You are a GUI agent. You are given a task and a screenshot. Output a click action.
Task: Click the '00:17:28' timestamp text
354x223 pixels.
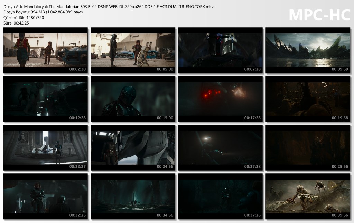coord(252,118)
